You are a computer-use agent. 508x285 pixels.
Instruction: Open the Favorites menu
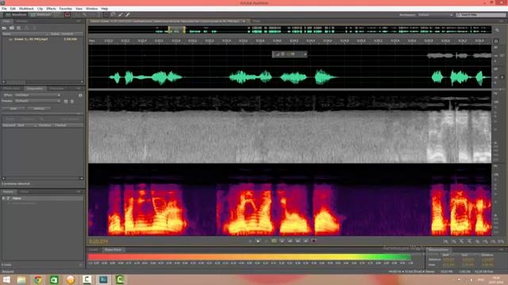(65, 9)
